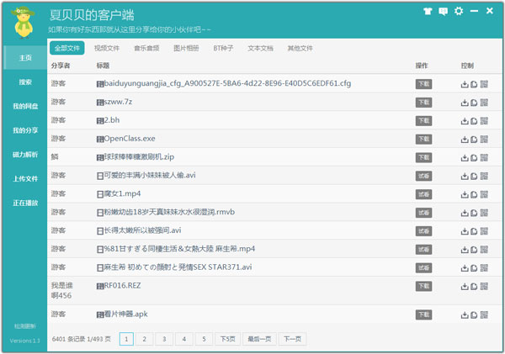Viewport: 505px width, 354px height.
Task: Click sharer name 我是谁啊456
Action: (x=61, y=290)
